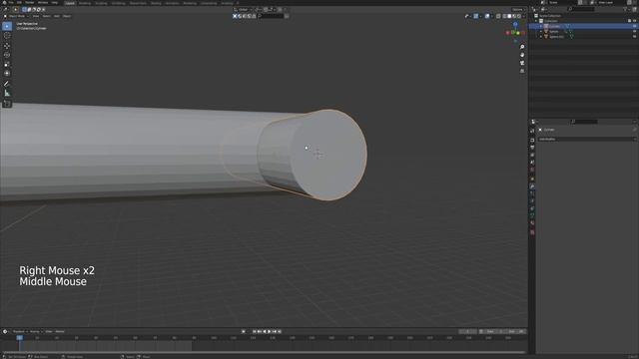Hide Sphere with its eye icon

point(635,31)
